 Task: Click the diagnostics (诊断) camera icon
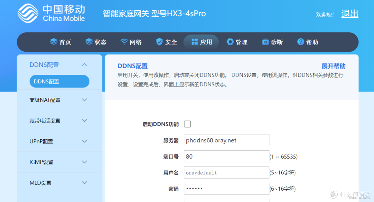pos(265,42)
